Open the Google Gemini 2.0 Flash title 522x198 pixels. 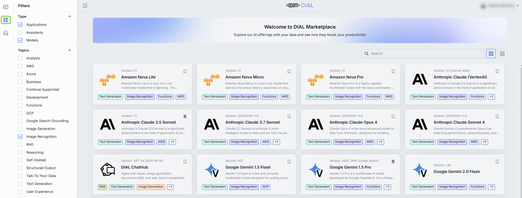456,172
